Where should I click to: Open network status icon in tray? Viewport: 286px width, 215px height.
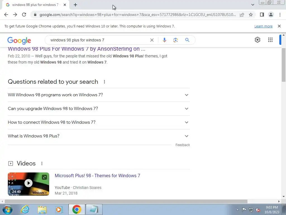tap(251, 210)
